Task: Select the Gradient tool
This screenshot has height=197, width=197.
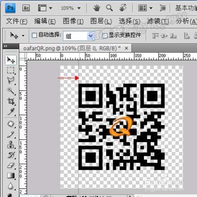Action: tap(11, 175)
